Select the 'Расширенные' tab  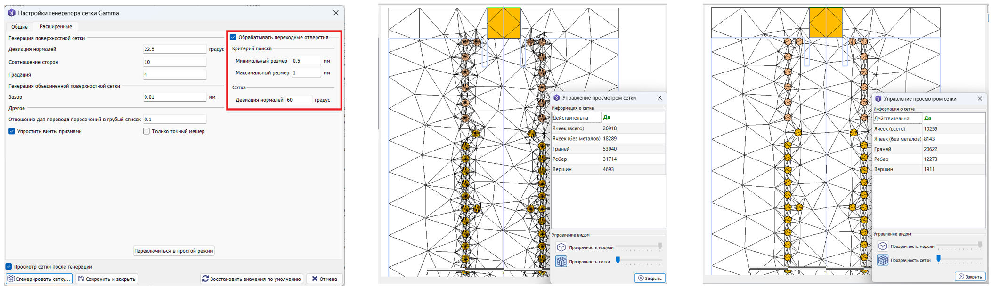pyautogui.click(x=56, y=26)
